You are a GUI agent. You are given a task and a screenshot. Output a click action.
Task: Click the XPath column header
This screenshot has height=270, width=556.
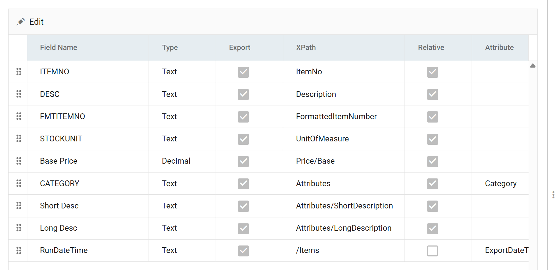344,48
